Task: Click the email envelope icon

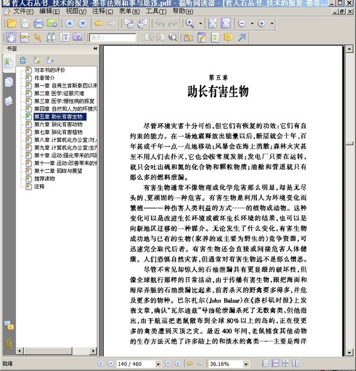Action: [x=52, y=24]
